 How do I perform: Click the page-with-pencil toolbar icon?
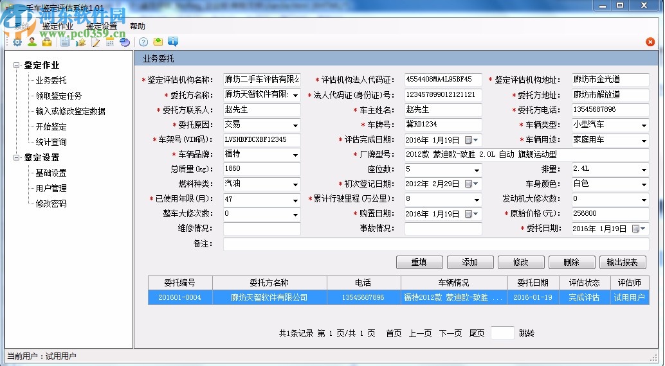pos(96,42)
